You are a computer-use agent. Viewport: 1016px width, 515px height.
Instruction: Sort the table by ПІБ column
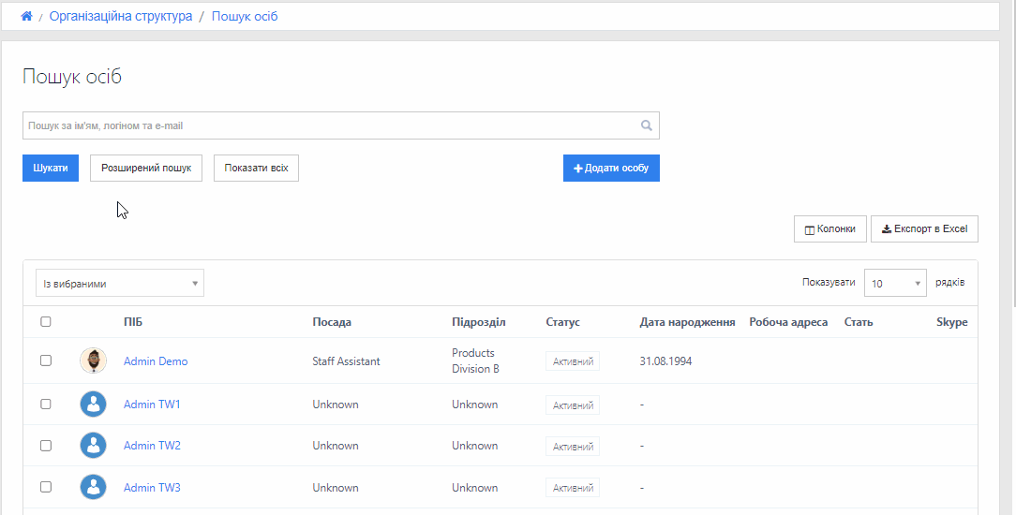133,322
